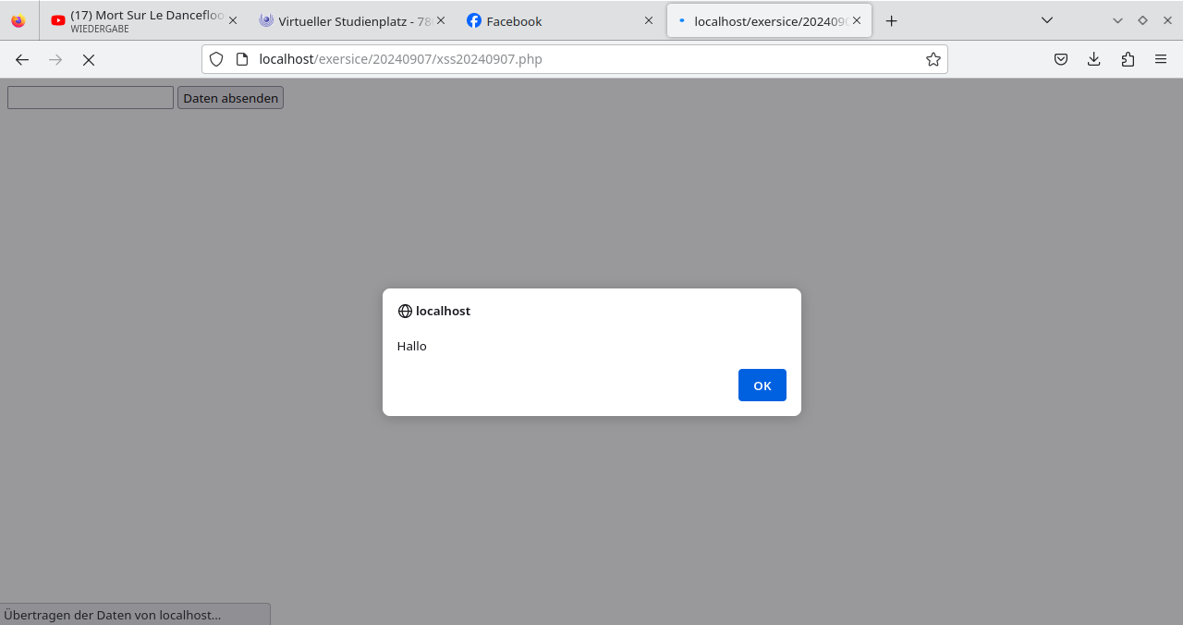
Task: Switch to the Facebook tab
Action: point(545,20)
